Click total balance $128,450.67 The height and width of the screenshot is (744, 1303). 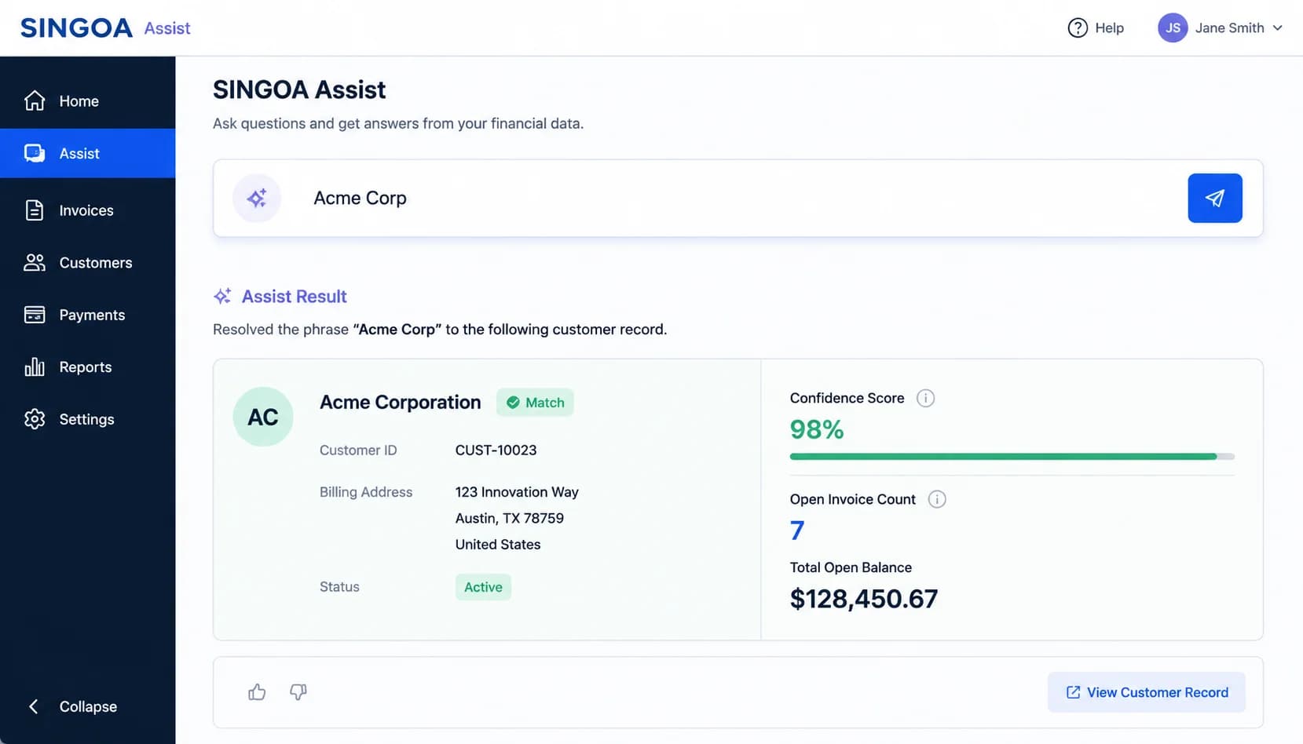click(x=864, y=599)
